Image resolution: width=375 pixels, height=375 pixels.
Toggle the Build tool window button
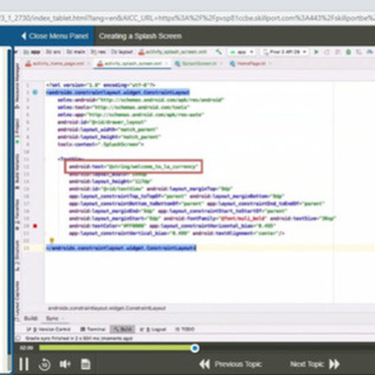pos(122,330)
